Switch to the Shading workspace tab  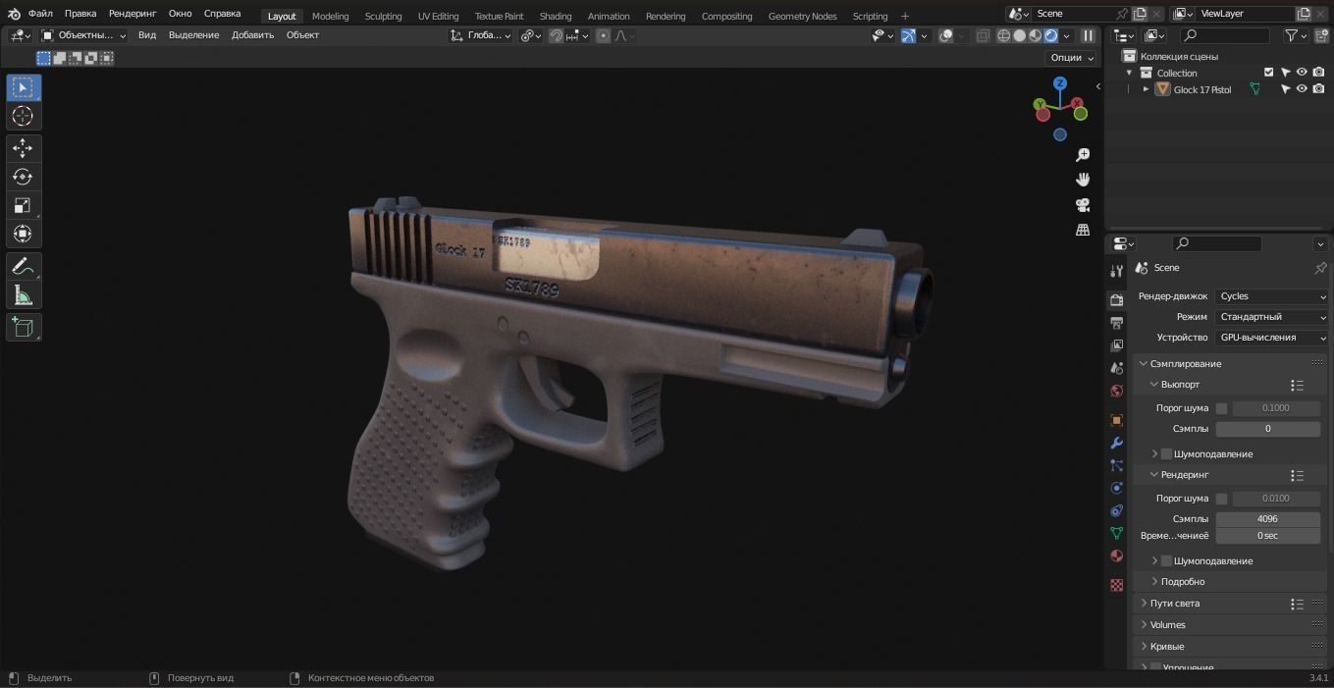click(x=556, y=16)
